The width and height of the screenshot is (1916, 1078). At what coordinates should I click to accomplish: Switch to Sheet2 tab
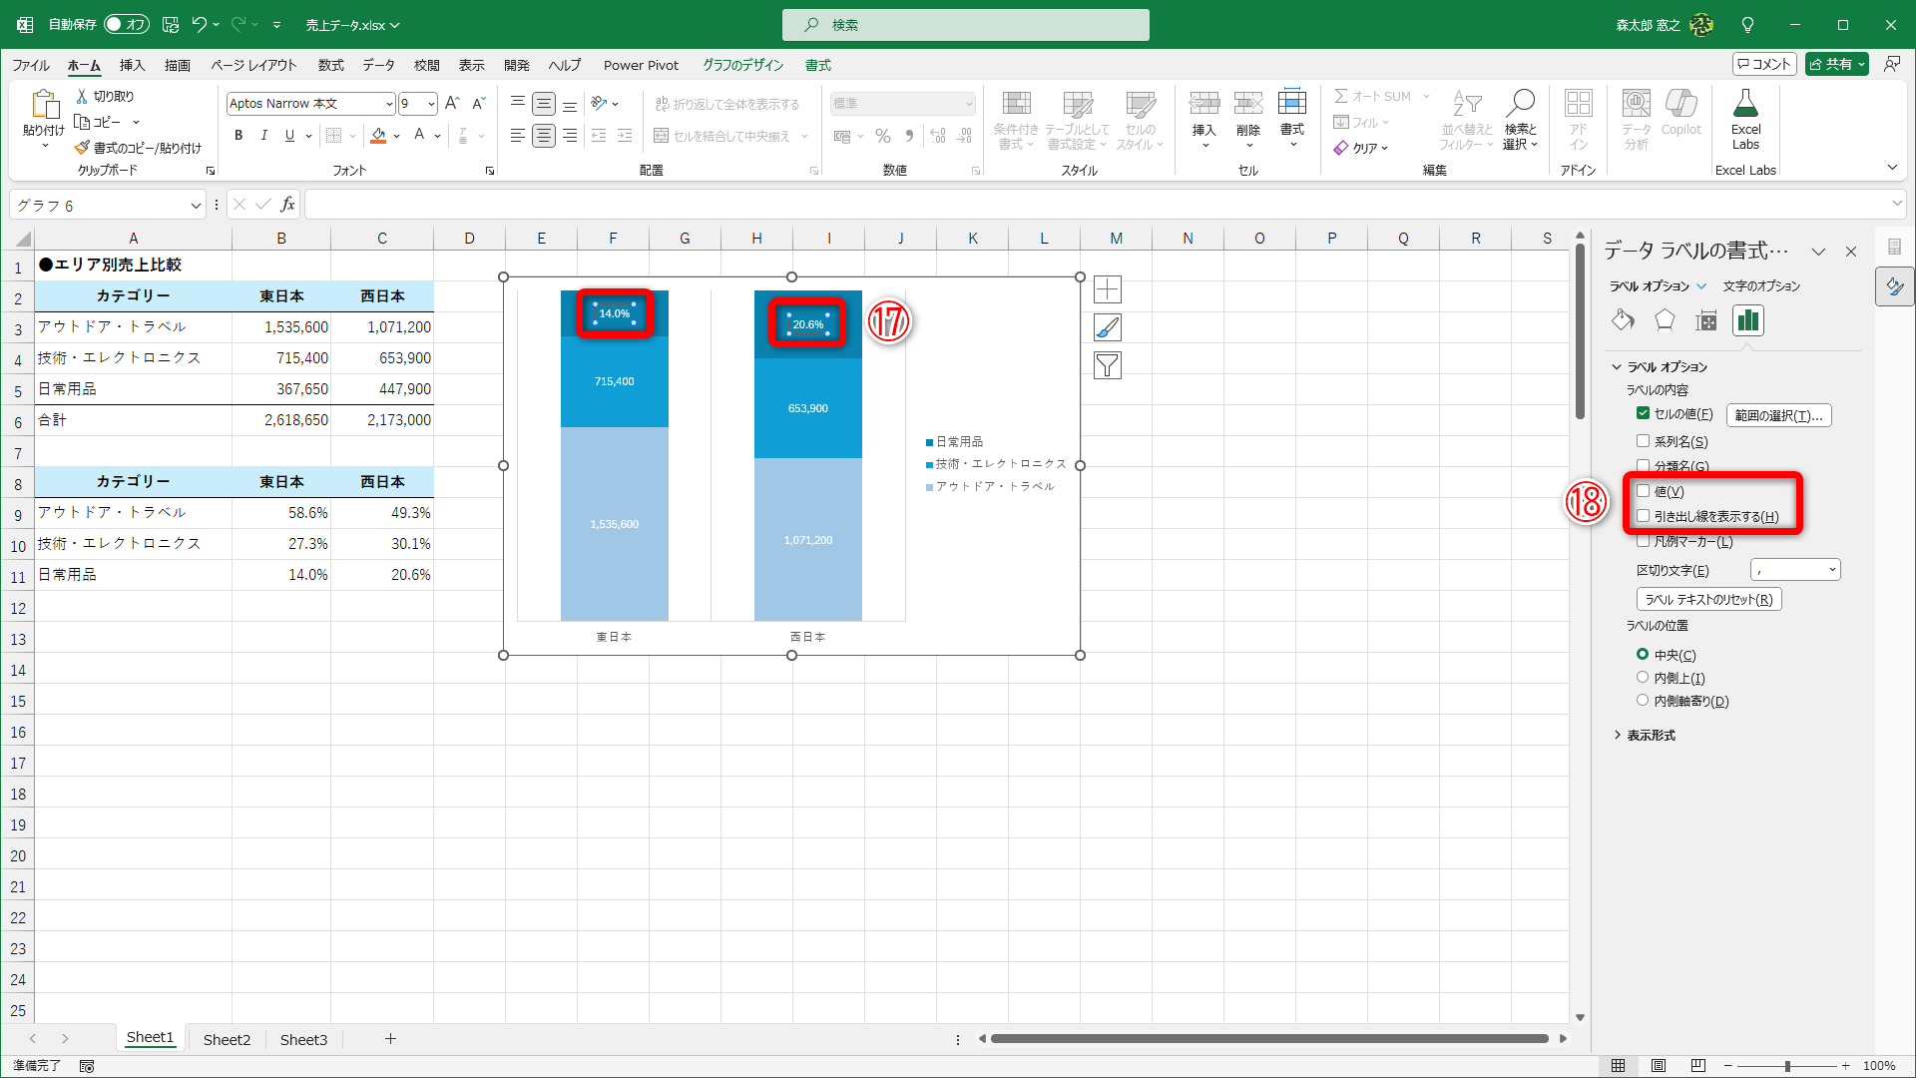(227, 1039)
